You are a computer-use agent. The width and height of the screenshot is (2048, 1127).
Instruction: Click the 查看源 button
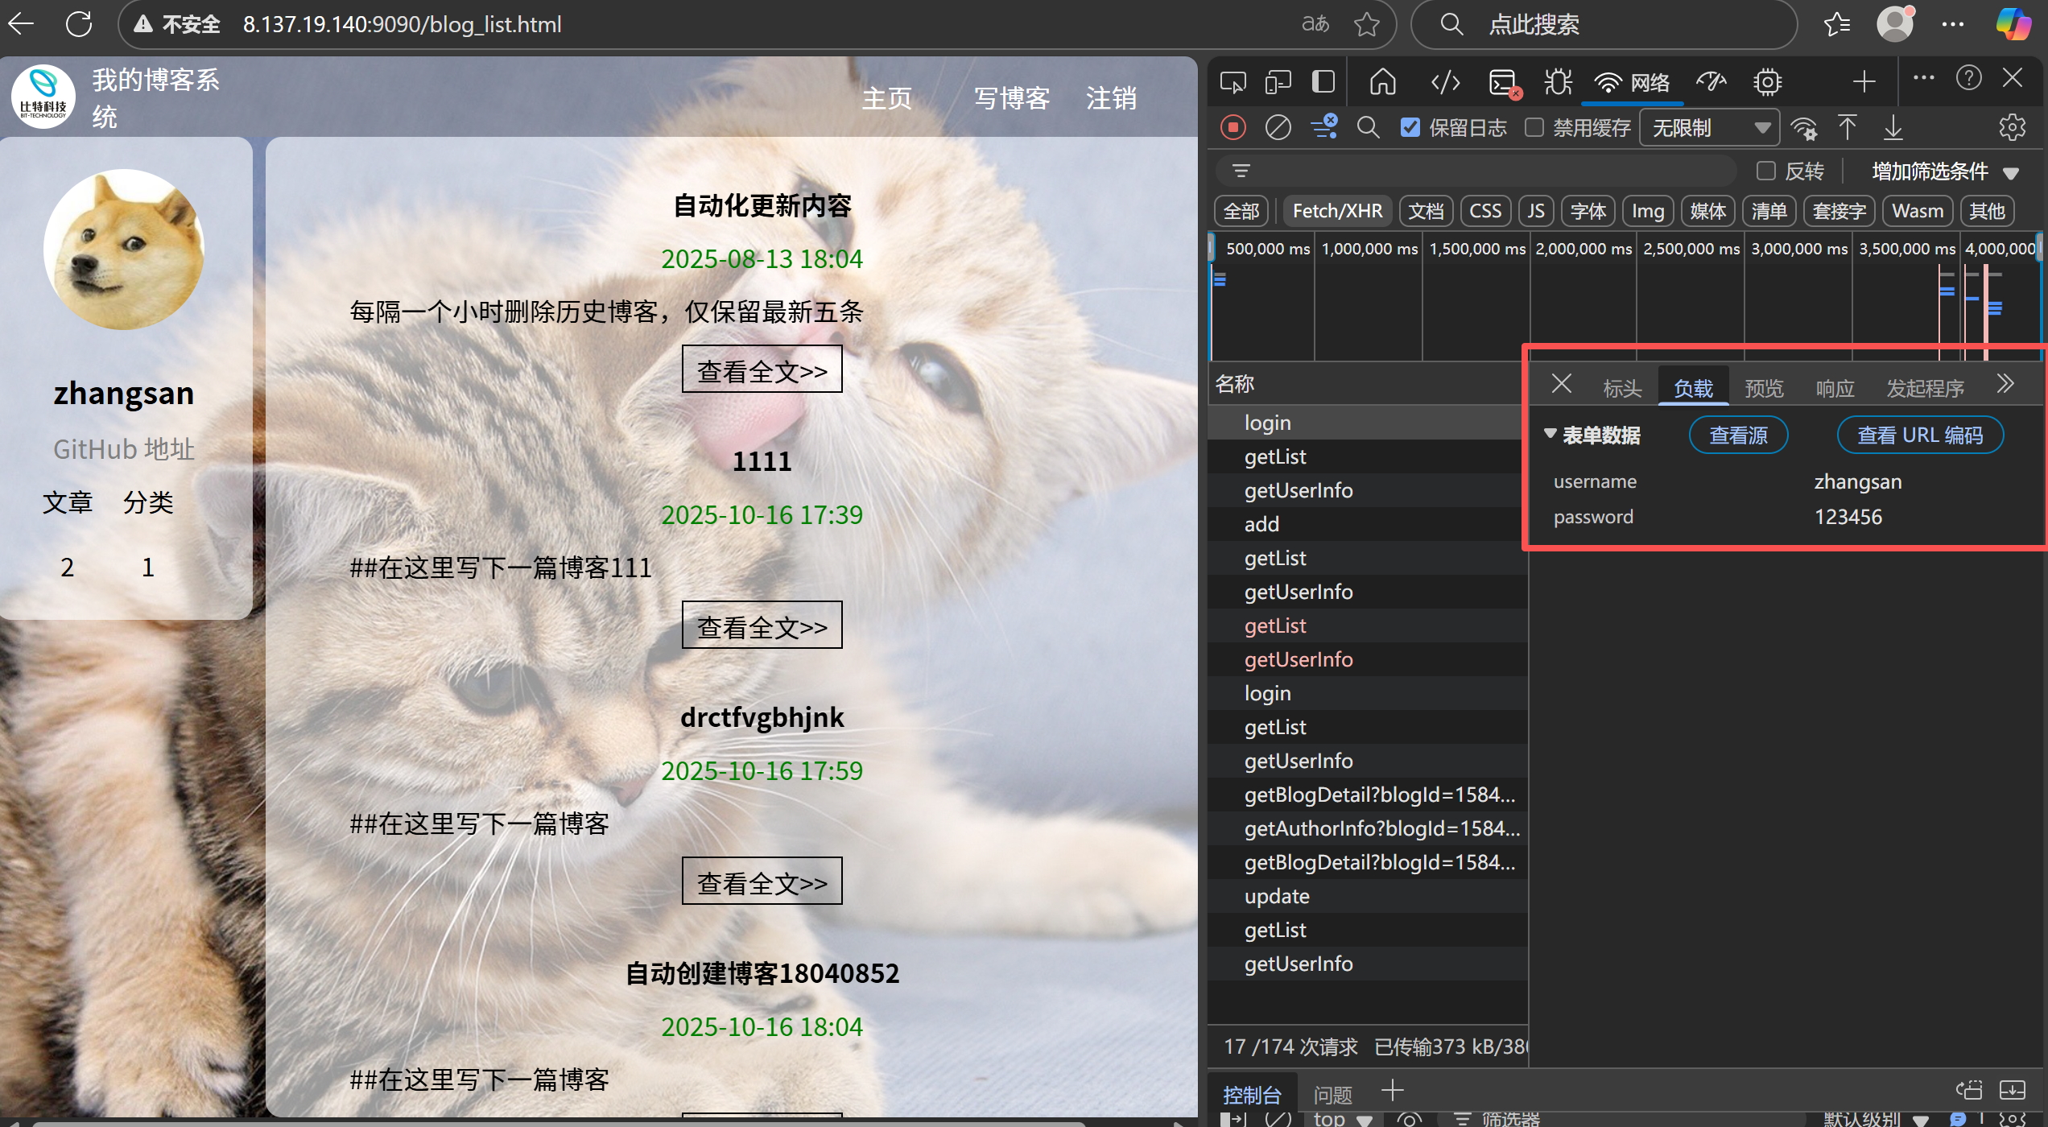click(x=1738, y=435)
